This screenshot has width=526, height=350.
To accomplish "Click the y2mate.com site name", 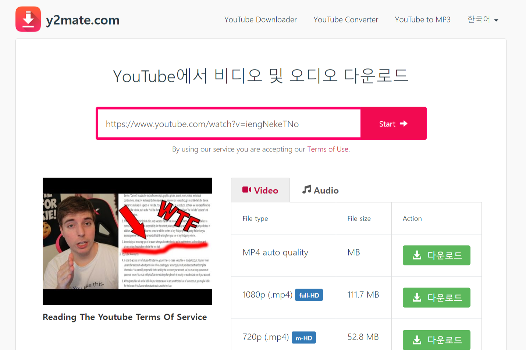I will pos(83,20).
